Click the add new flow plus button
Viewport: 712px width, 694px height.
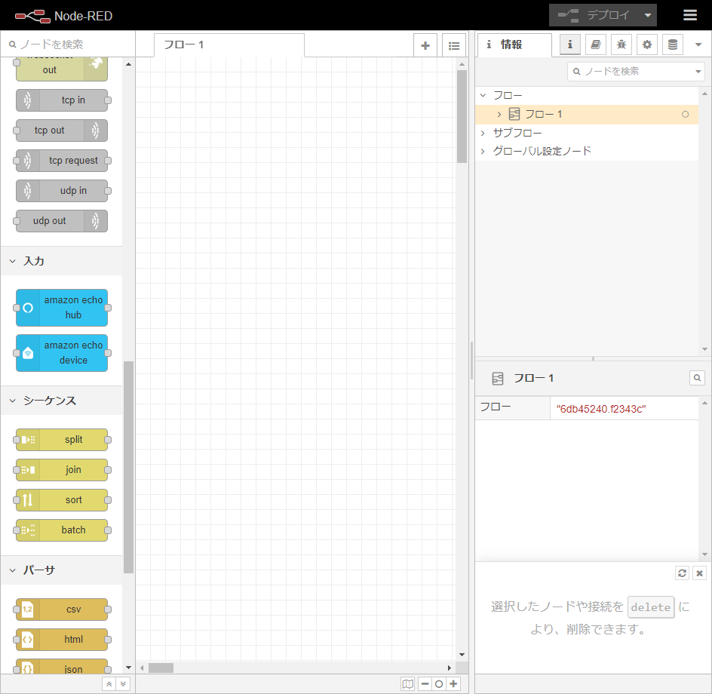[x=425, y=45]
